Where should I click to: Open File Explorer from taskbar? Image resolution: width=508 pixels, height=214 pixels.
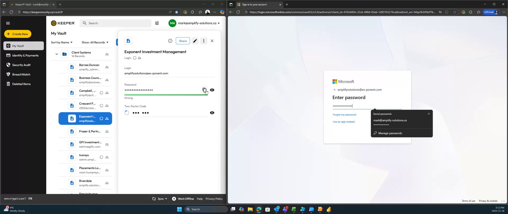tap(250, 209)
